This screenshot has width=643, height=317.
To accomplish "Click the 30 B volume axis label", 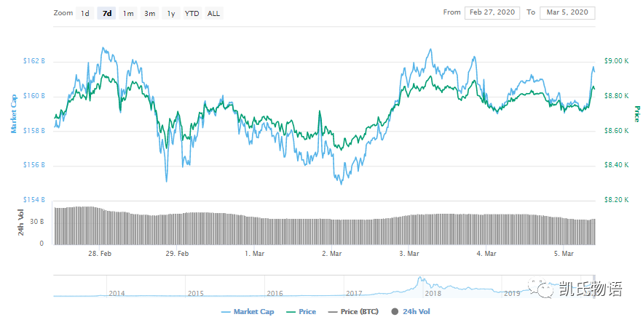I will (x=39, y=222).
